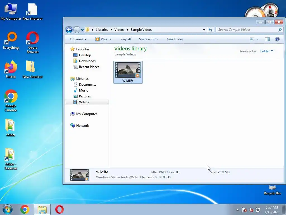Screen dimensions: 286x215
Task: Select Sample Videos in address breadcrumb
Action: tap(141, 30)
